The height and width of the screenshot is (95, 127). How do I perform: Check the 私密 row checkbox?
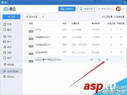[26, 45]
